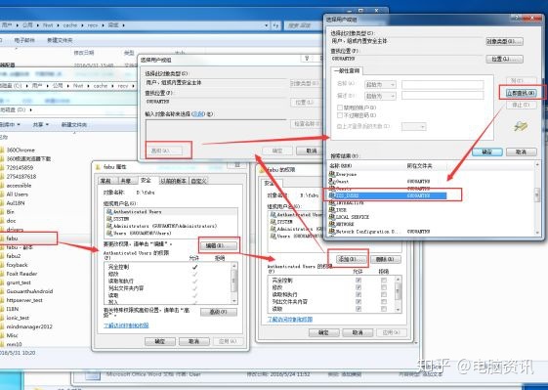Switch to the 以前的版本 (Previous Versions) tab
The height and width of the screenshot is (390, 548).
click(173, 181)
